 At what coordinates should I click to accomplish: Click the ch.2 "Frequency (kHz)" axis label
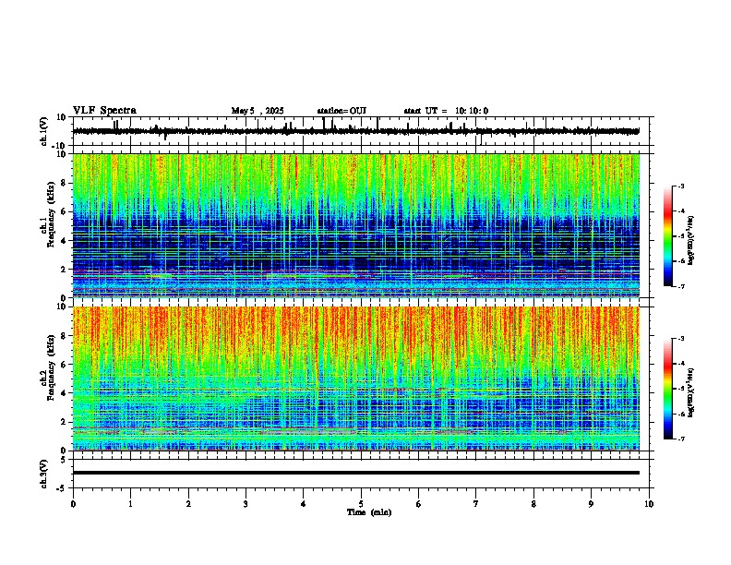(51, 367)
